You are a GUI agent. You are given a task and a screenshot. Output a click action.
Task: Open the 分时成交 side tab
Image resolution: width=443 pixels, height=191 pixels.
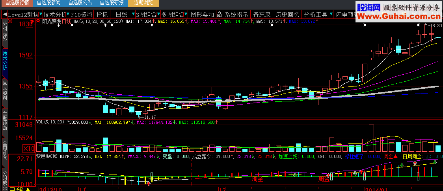click(5, 179)
